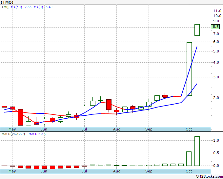The width and height of the screenshot is (223, 179).
Task: Click the (TMQ) chart title
Action: (x=7, y=2)
